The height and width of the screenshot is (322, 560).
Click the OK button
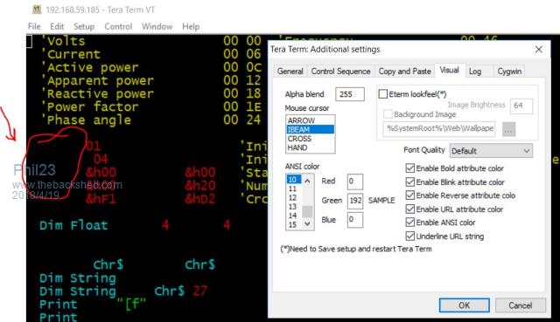pyautogui.click(x=464, y=305)
